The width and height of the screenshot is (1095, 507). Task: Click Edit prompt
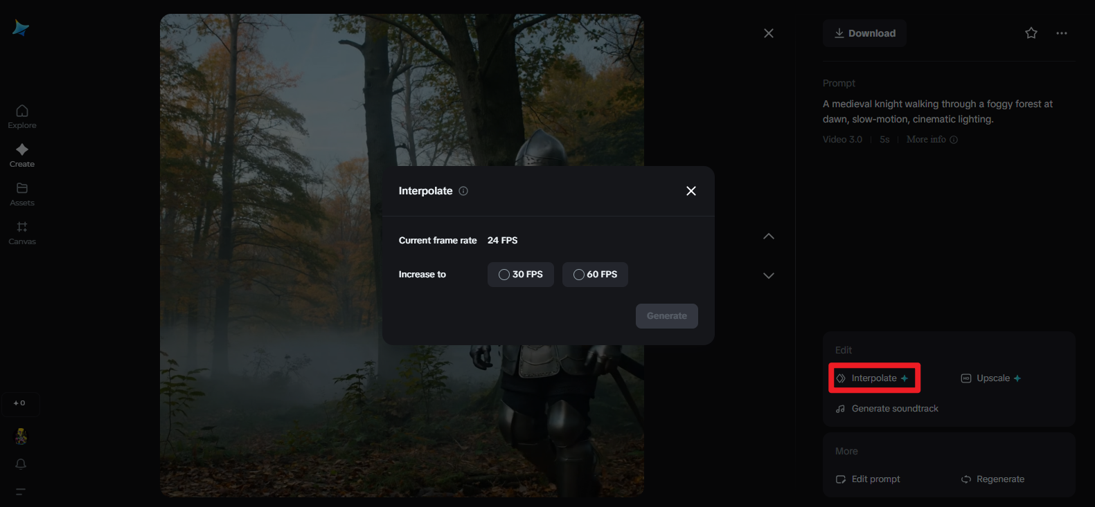868,479
